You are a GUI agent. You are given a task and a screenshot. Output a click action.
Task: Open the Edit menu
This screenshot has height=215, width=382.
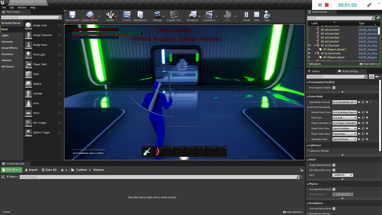(12, 7)
